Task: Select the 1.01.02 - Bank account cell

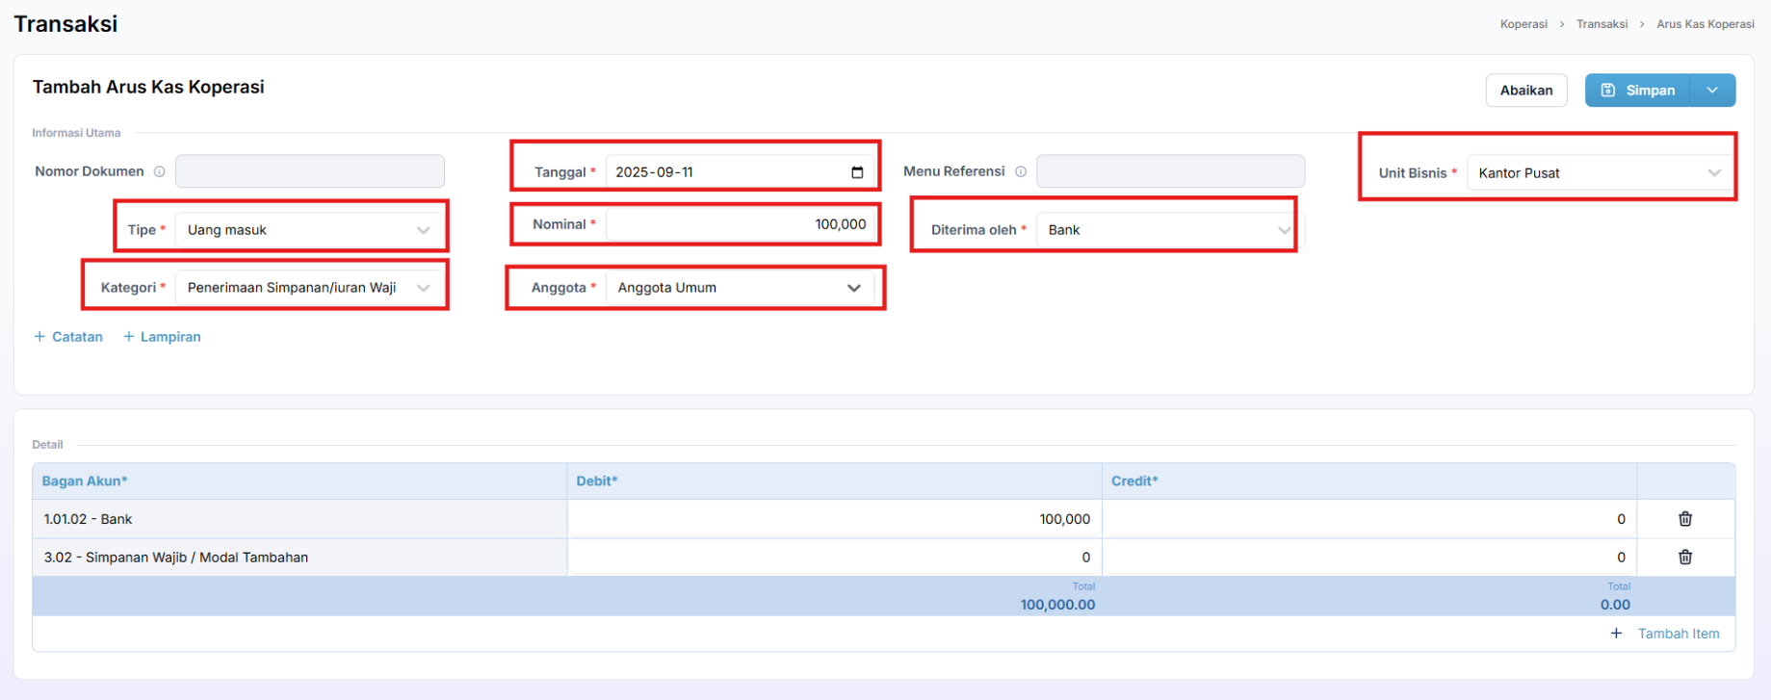Action: (x=300, y=519)
